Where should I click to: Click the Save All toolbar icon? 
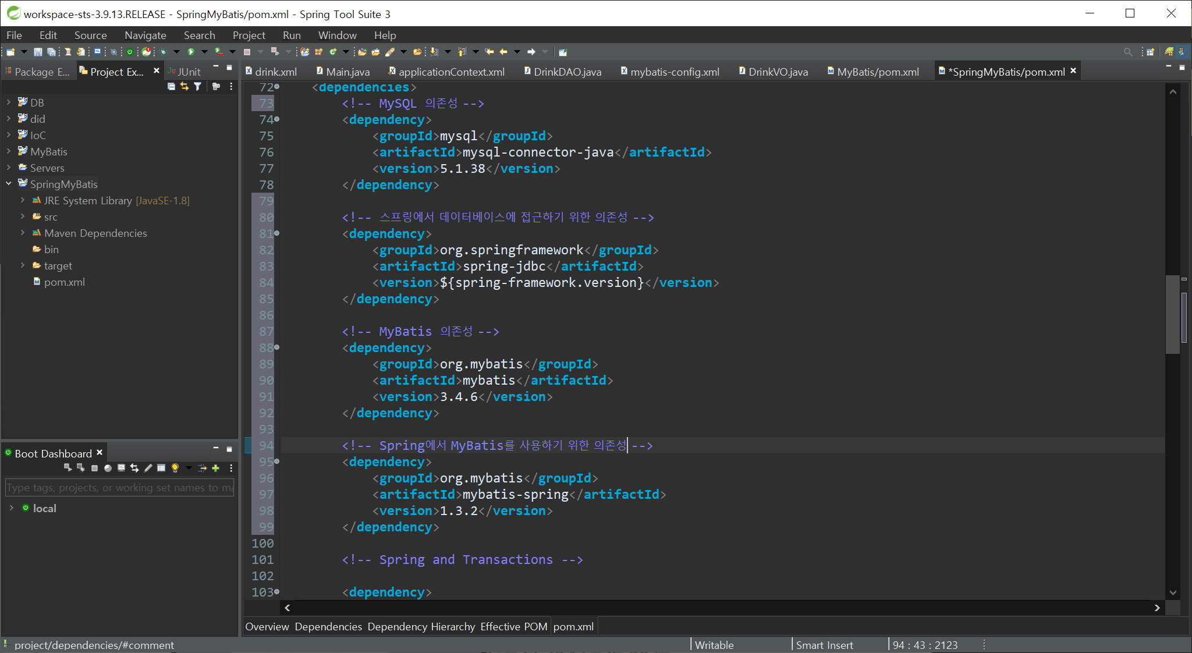[51, 52]
